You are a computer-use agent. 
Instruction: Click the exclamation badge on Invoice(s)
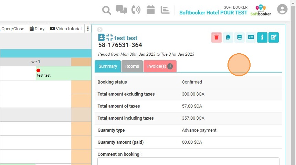coord(170,66)
